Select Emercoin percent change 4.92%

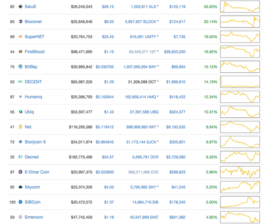[211, 217]
